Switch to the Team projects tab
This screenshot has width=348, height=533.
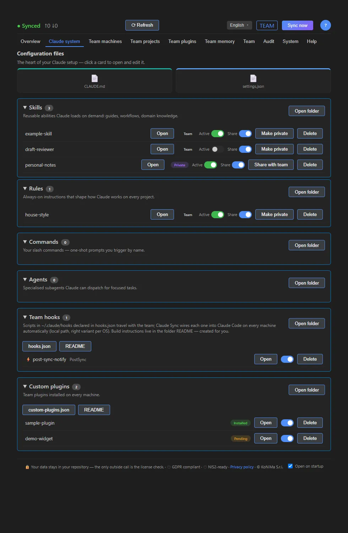point(145,41)
